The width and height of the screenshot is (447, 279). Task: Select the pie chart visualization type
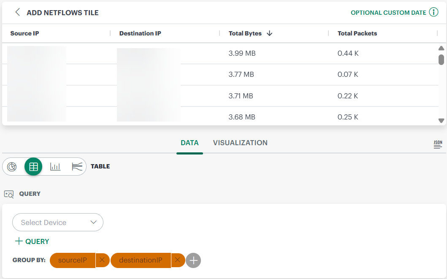(x=12, y=167)
